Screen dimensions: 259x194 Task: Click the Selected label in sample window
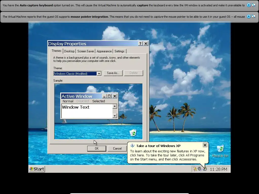[x=99, y=101]
